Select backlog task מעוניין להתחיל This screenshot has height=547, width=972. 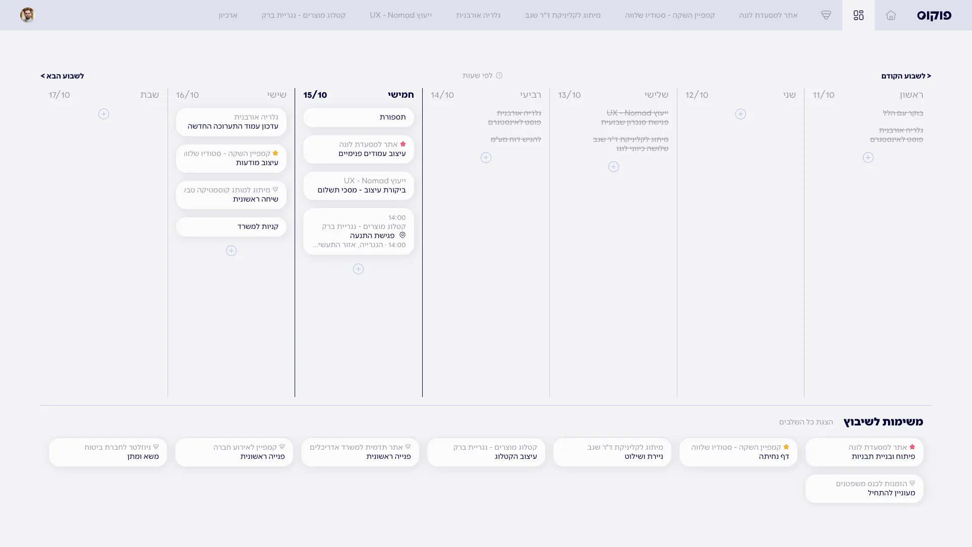coord(864,489)
